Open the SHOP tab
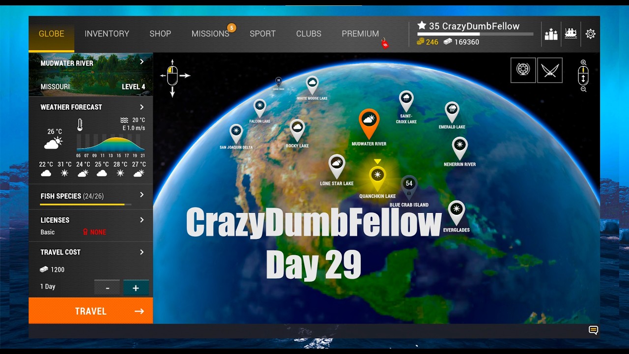 (x=160, y=34)
